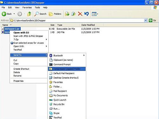159x119 pixels.
Task: Choose Folder... in Send To menu
Action: [67, 87]
